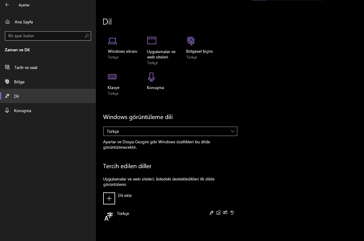The image size is (364, 241).
Task: Open Klavye keyboard icon tile
Action: click(x=112, y=77)
